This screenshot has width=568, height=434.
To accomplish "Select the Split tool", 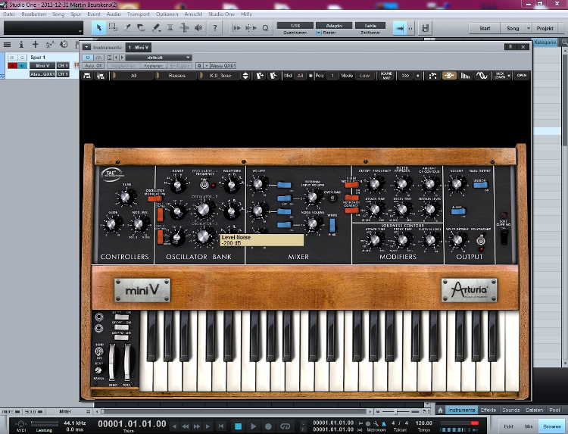I will pos(127,28).
